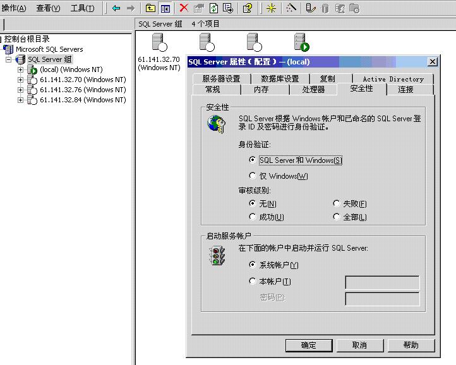Select 仅 Windows authentication
The image size is (456, 365).
tap(253, 176)
